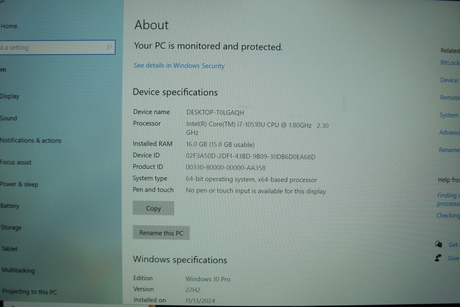The width and height of the screenshot is (460, 307).
Task: Open Notifications & actions settings
Action: [x=30, y=141]
